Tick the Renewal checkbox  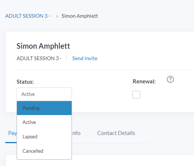click(x=136, y=94)
